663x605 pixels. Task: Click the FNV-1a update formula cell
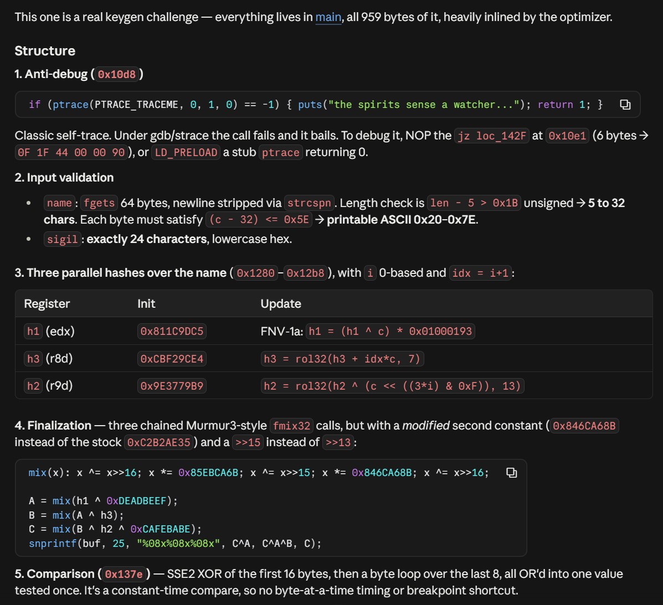click(368, 331)
